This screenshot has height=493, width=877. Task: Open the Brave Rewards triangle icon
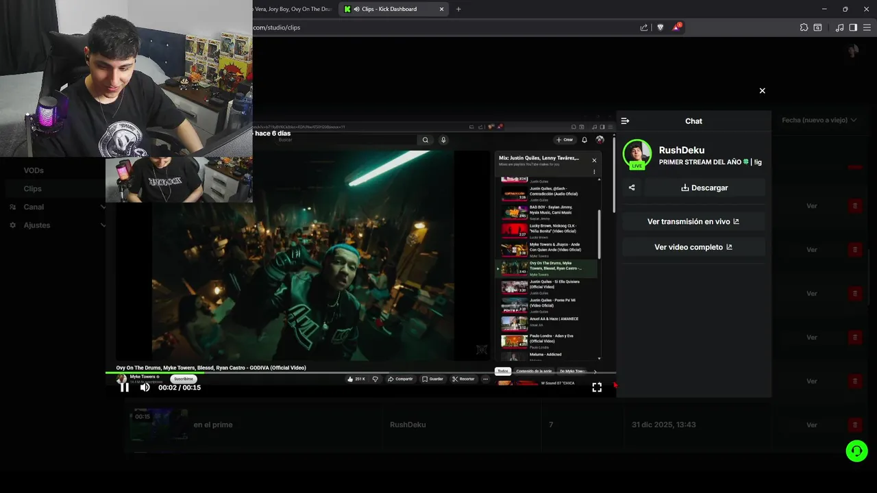pyautogui.click(x=677, y=27)
